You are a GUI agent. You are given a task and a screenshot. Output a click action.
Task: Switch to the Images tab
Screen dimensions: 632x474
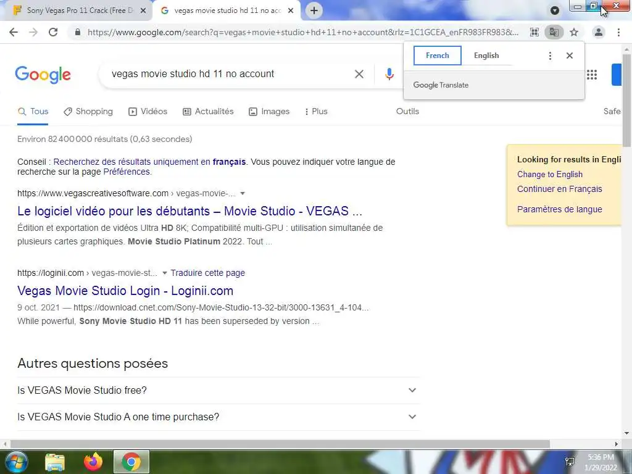[269, 112]
